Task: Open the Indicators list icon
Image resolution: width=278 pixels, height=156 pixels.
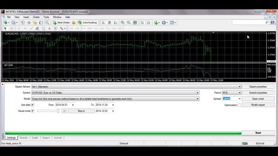Action: click(x=156, y=23)
